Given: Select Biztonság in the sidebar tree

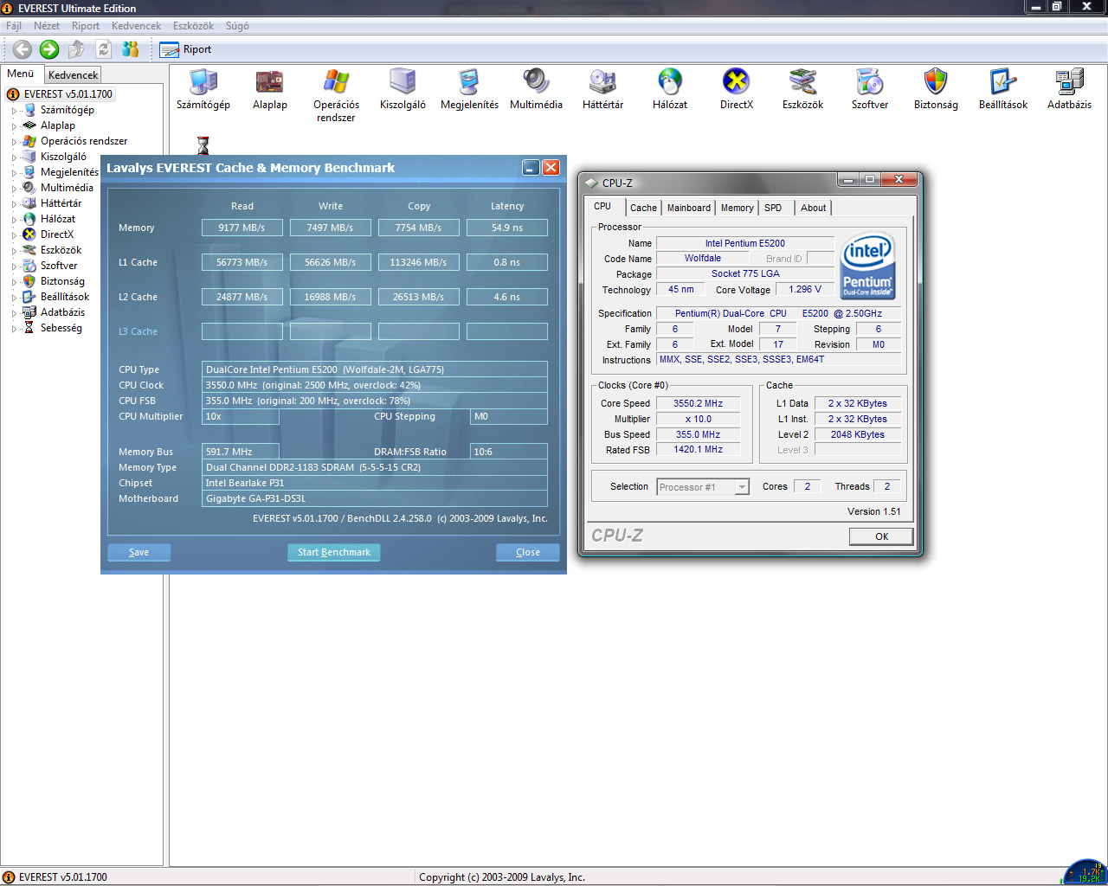Looking at the screenshot, I should click(x=62, y=281).
